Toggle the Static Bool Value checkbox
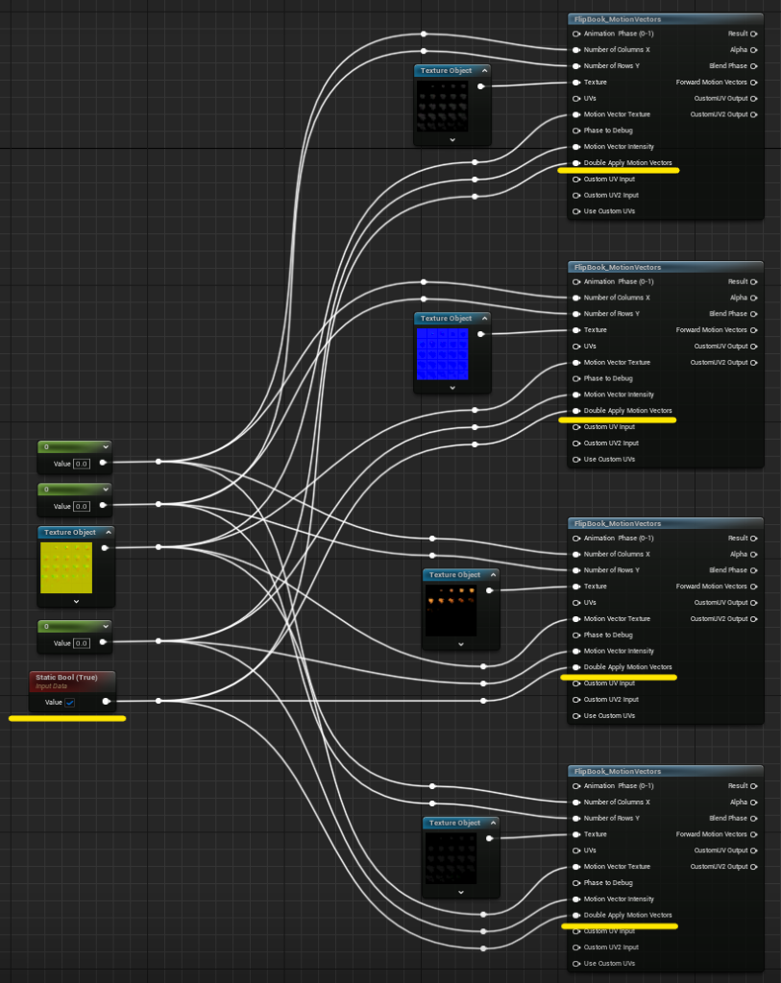The width and height of the screenshot is (781, 983). click(x=70, y=702)
